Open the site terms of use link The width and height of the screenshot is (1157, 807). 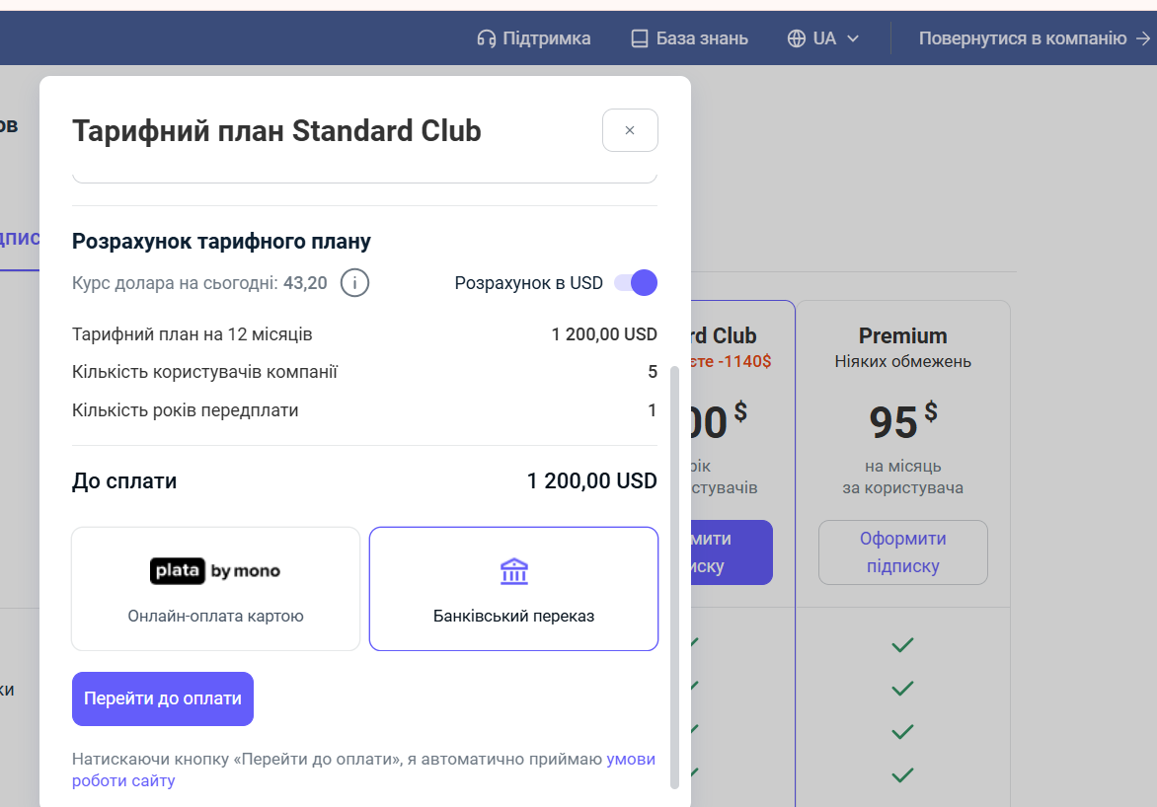tap(632, 760)
